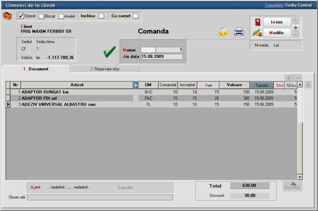Click the orange toolbox icon
Viewport: 318px width, 211px height.
click(7, 16)
